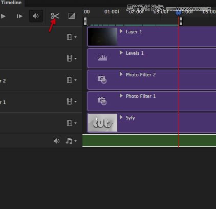
Task: Open filmstrip menu for Photo Filter 1
Action: (x=72, y=101)
